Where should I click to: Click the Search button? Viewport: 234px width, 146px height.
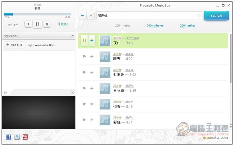tap(216, 16)
